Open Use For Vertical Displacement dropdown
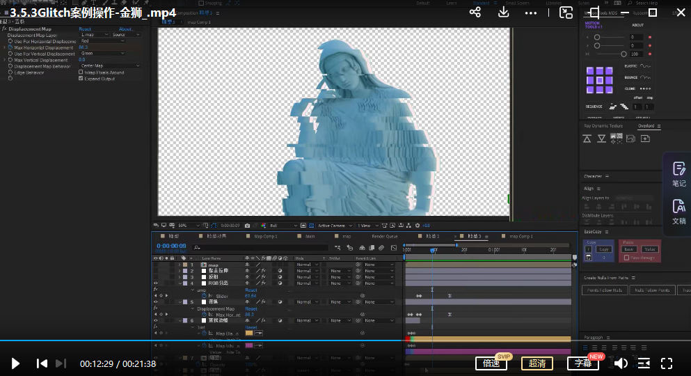Screen dimensions: 691x376 [x=102, y=54]
